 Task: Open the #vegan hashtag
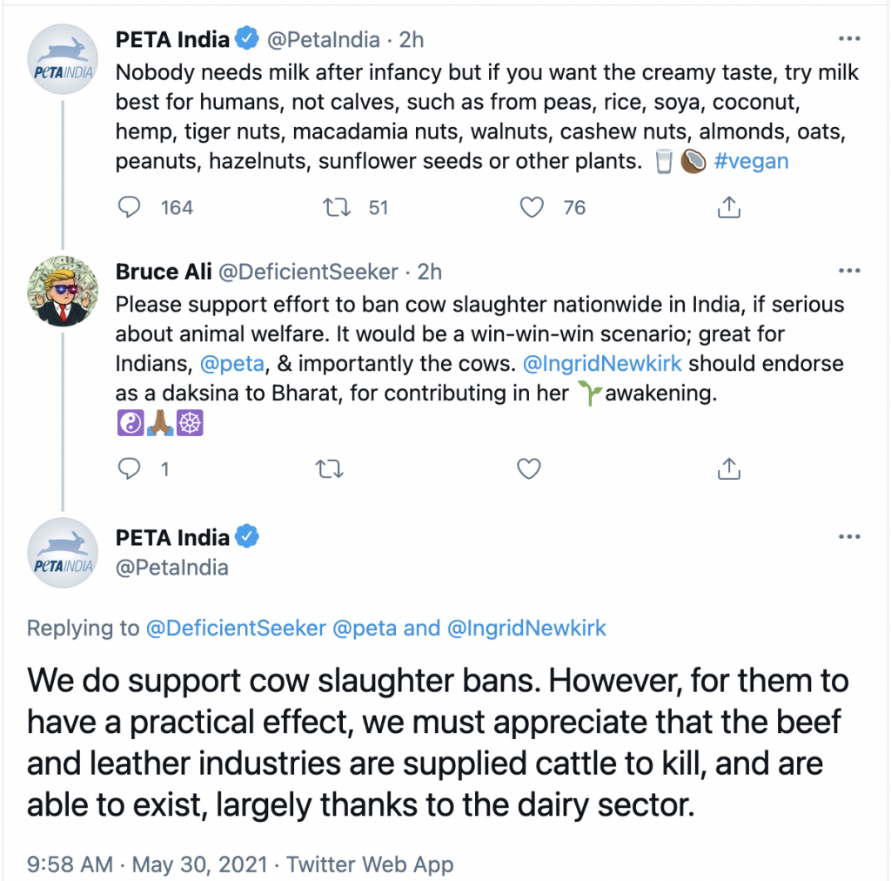(x=750, y=161)
